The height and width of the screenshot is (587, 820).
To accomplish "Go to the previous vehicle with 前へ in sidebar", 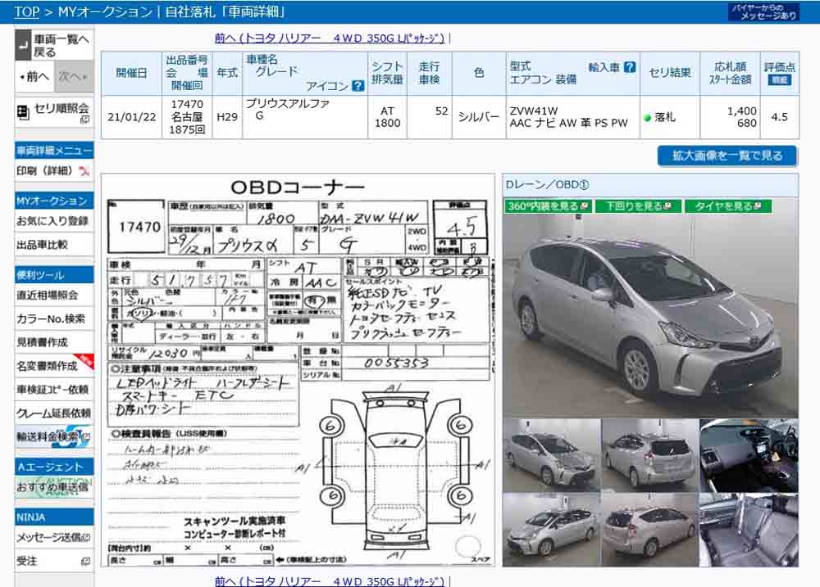I will 35,77.
